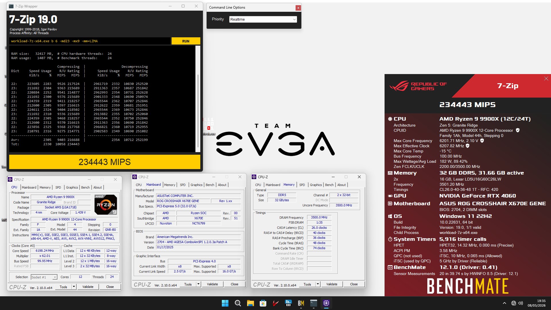
Task: Click Tools button in left CPU-Z window
Action: (x=63, y=287)
